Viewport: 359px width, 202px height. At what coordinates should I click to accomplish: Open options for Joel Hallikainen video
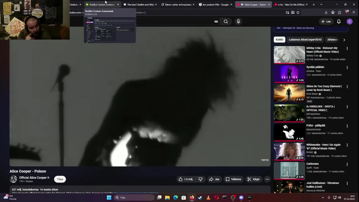(347, 183)
